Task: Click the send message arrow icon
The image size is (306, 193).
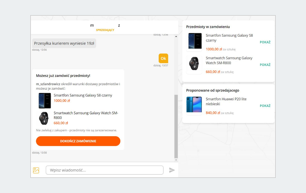Action: pos(172,170)
